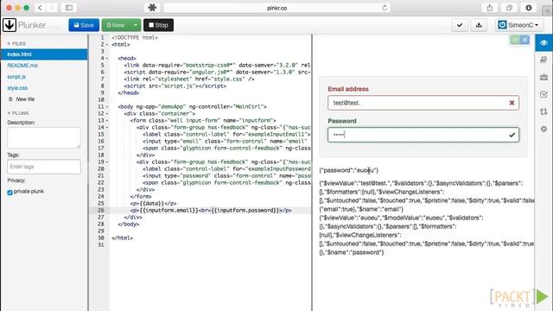The width and height of the screenshot is (553, 311).
Task: Click the plnkr.co address bar
Action: 276,8
